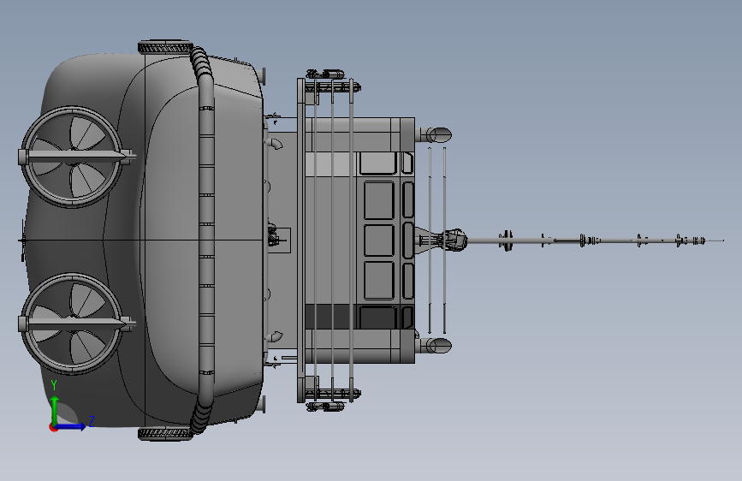Select the lower ducted propeller fan on the model
The width and height of the screenshot is (742, 481).
71,324
